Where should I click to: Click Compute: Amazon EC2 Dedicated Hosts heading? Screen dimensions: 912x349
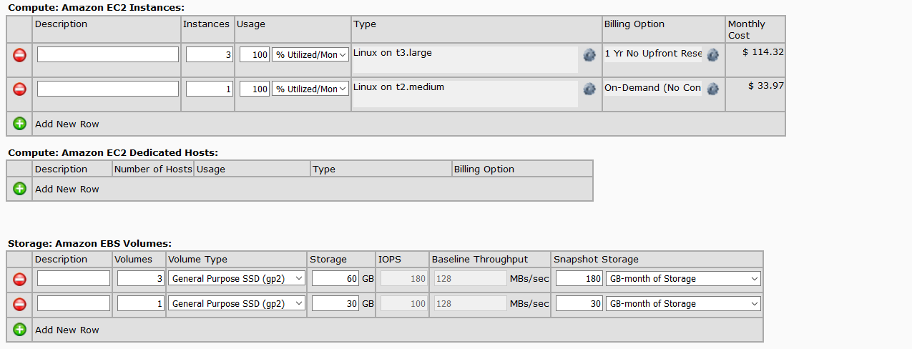point(112,152)
